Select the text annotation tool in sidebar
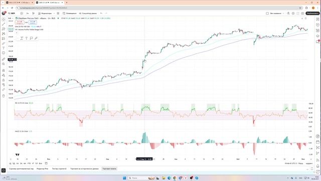The image size is (321, 181). point(4,48)
